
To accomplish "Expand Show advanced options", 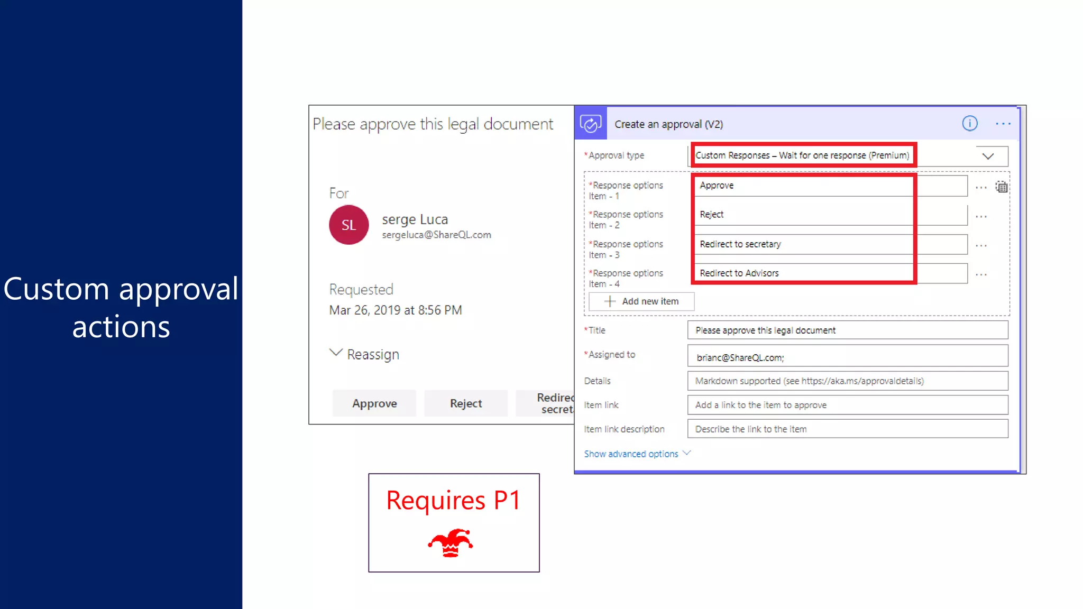I will pyautogui.click(x=637, y=454).
